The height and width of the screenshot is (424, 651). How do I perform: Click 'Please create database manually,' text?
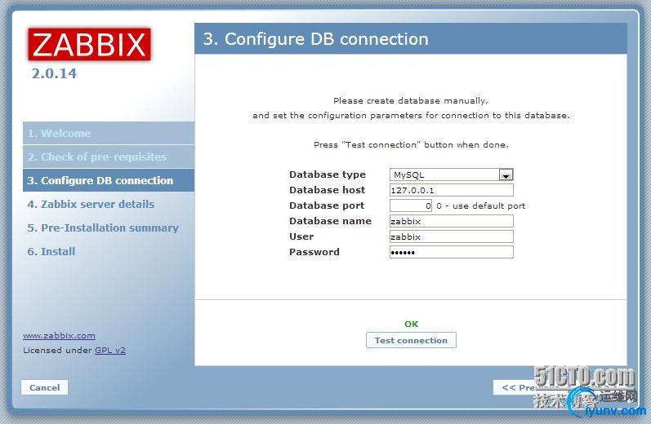tap(411, 101)
